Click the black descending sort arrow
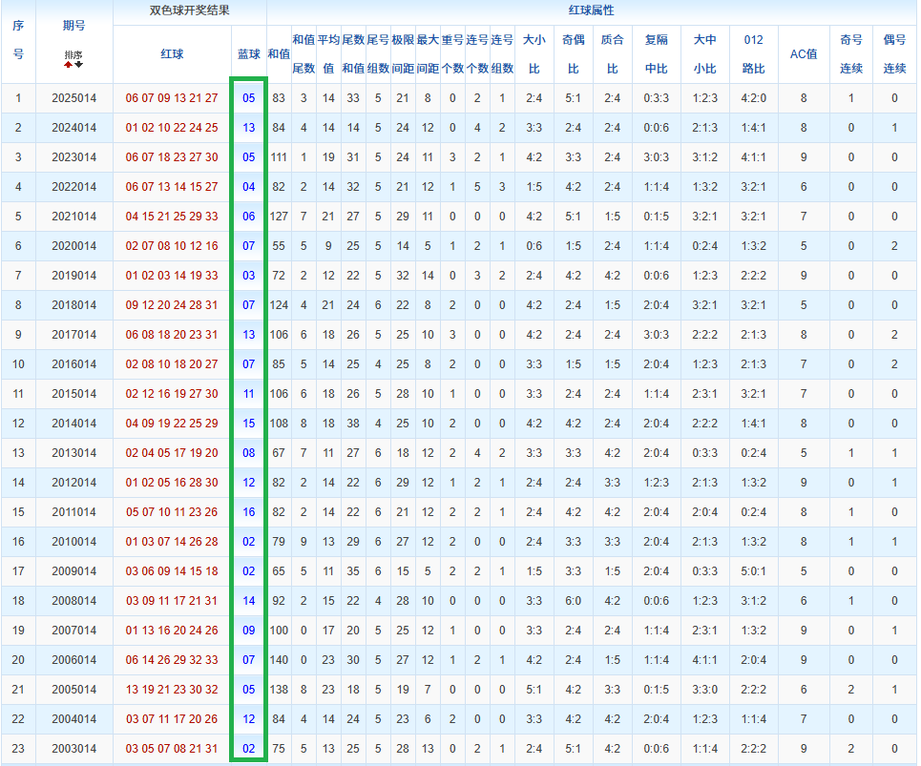 coord(78,64)
